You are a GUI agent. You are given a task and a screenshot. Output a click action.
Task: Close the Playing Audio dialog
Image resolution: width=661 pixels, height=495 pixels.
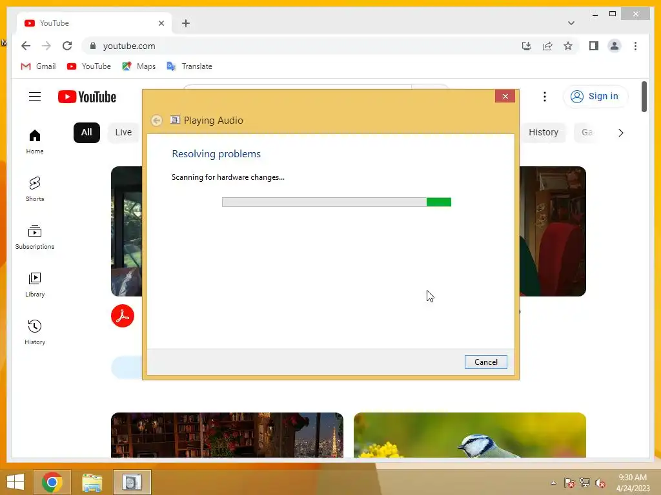point(505,97)
